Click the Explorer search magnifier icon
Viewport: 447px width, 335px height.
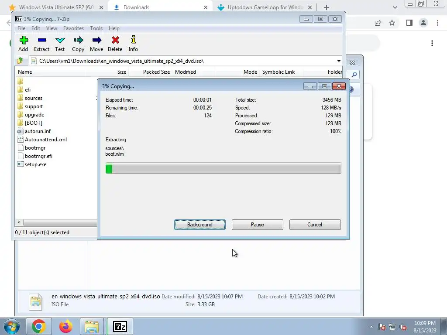(x=354, y=75)
